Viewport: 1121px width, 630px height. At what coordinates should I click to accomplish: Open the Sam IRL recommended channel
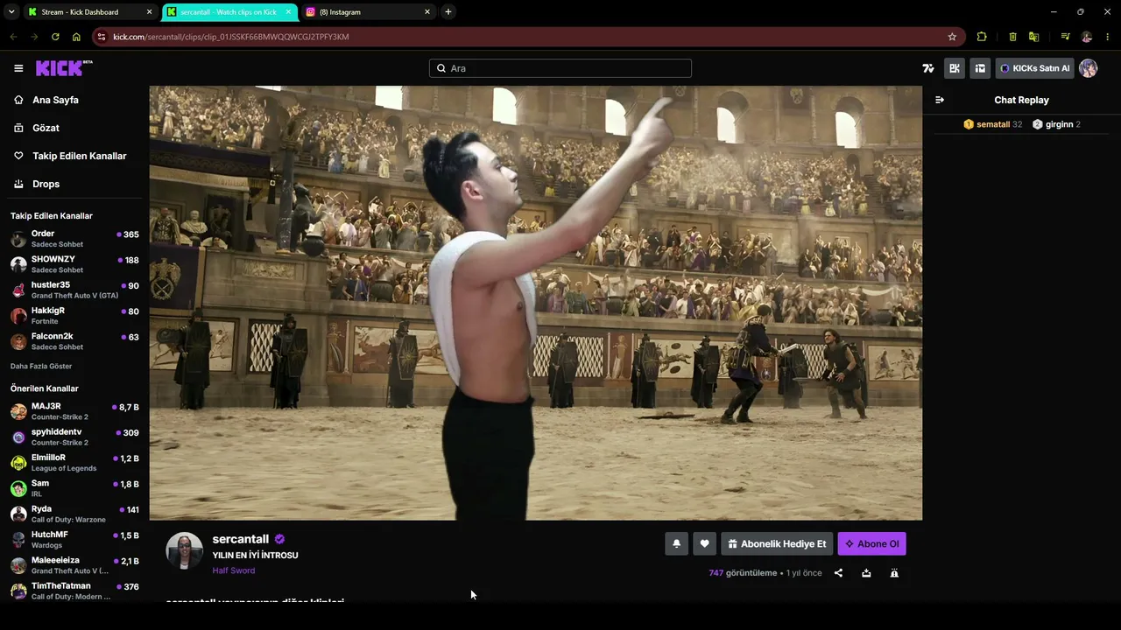click(74, 488)
